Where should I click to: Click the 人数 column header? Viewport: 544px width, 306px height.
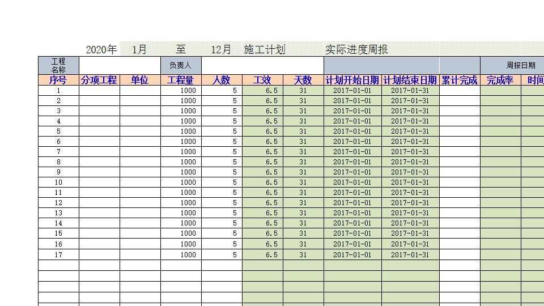click(x=222, y=80)
